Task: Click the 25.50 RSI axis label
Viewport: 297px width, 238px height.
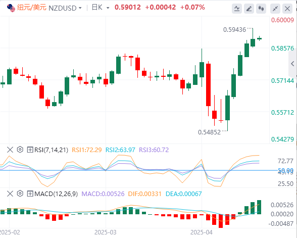Action: point(285,183)
